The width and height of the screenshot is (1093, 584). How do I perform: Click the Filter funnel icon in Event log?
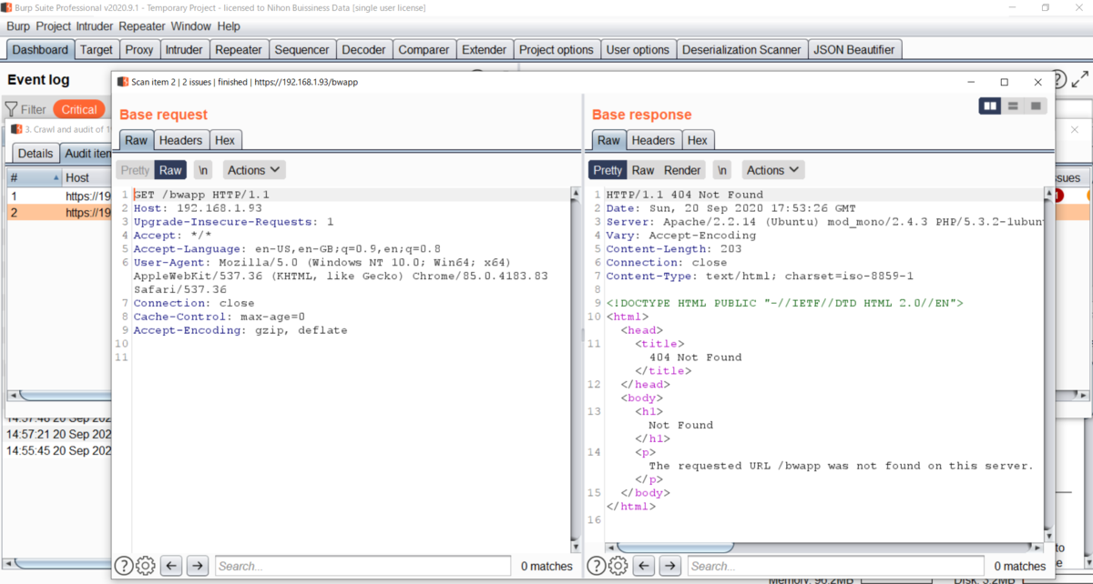[12, 109]
